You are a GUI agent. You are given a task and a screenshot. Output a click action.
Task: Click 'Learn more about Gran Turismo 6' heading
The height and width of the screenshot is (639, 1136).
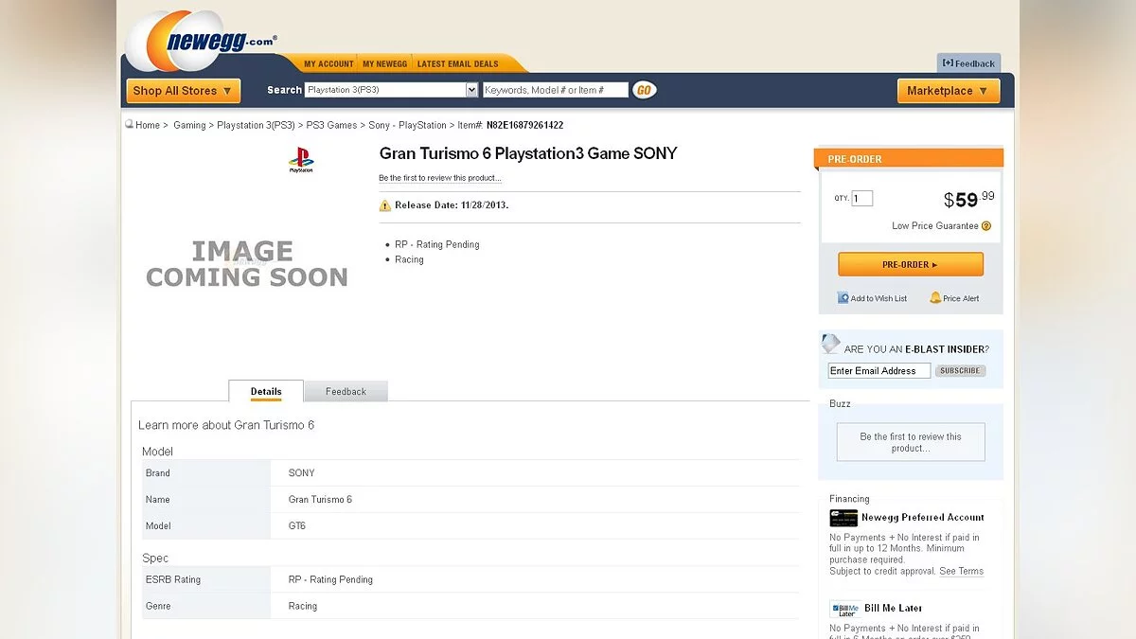pyautogui.click(x=226, y=425)
